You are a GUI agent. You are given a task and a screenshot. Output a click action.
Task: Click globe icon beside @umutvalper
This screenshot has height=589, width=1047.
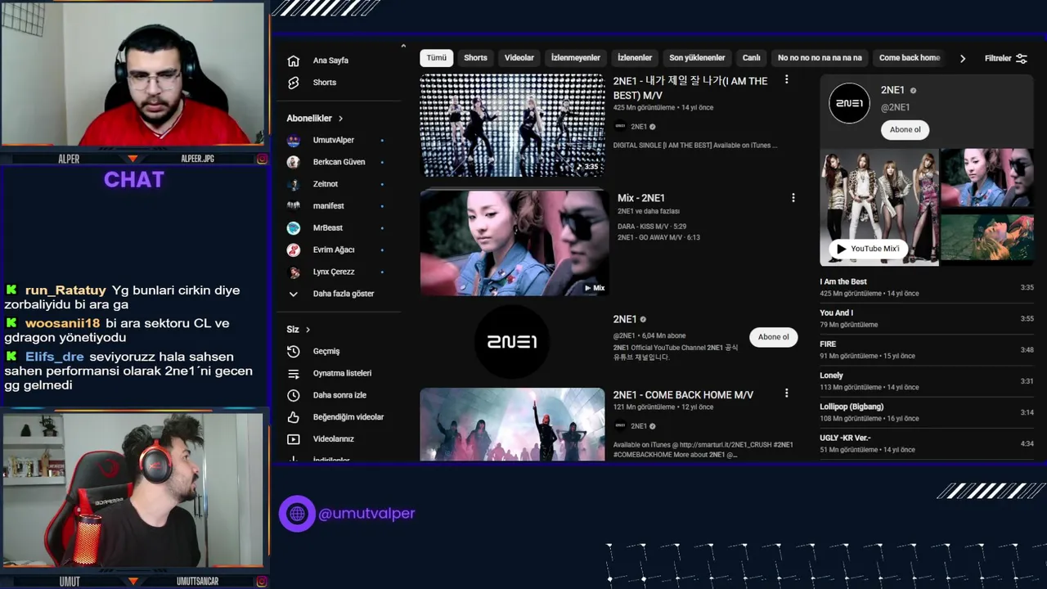pos(297,514)
